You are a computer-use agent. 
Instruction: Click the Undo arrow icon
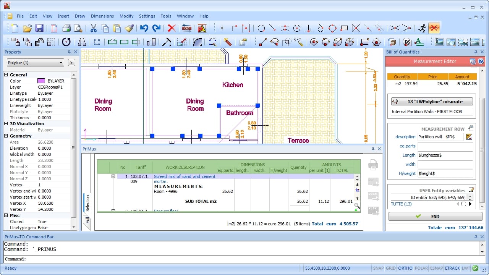pyautogui.click(x=144, y=28)
